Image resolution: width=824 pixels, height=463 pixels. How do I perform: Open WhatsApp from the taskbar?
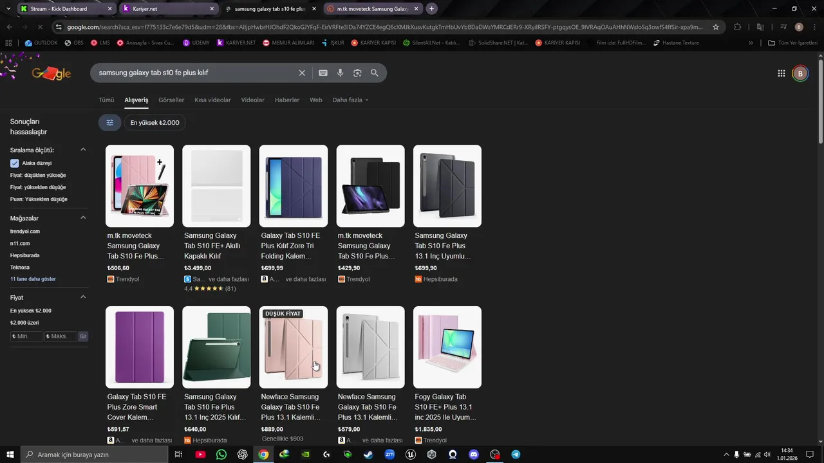pos(221,455)
